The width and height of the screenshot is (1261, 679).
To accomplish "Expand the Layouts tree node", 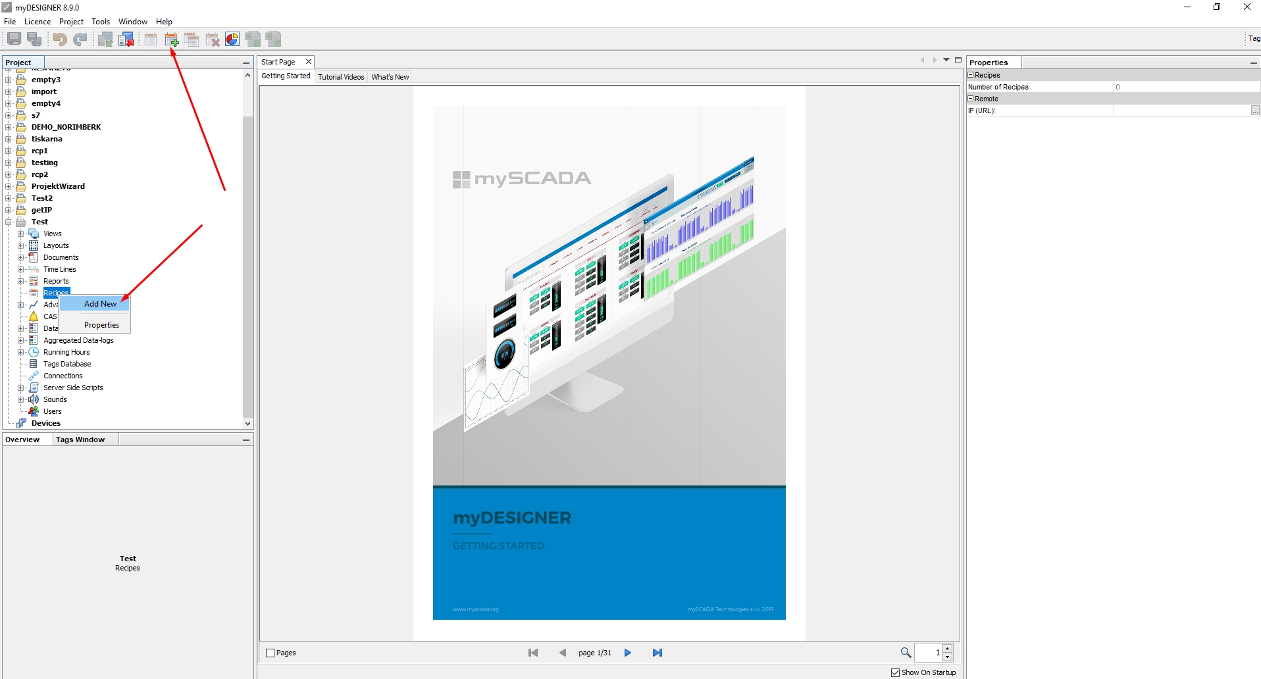I will pos(20,245).
